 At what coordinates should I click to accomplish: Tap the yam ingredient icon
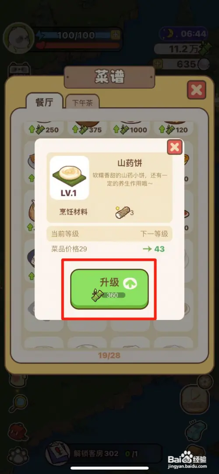(122, 212)
